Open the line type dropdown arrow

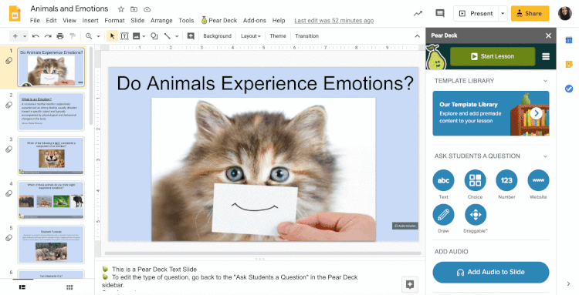pos(177,36)
